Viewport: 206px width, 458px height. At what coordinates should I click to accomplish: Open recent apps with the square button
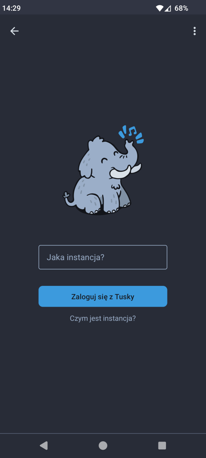point(162,445)
